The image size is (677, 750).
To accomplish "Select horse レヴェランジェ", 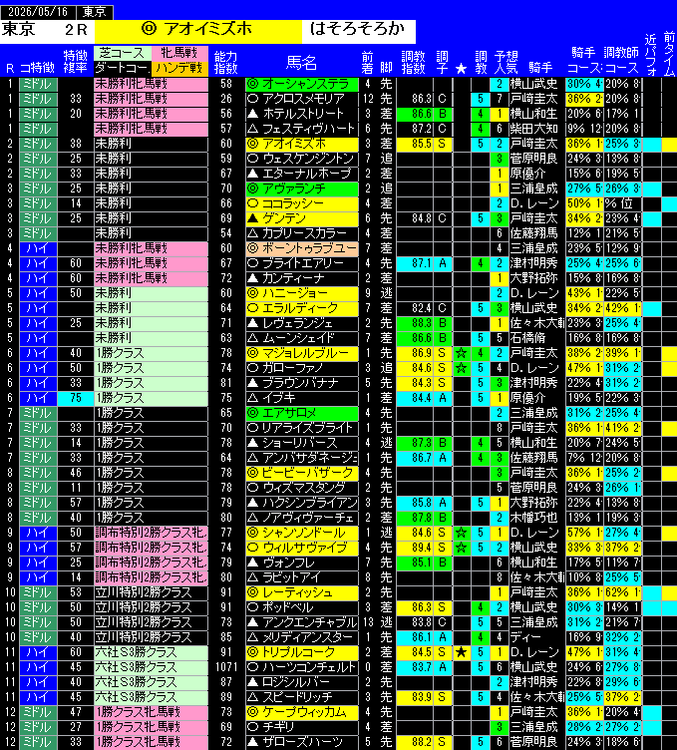I will 302,323.
